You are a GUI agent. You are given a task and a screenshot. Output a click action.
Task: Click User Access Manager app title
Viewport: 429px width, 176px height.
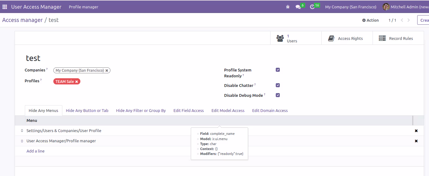pos(36,7)
